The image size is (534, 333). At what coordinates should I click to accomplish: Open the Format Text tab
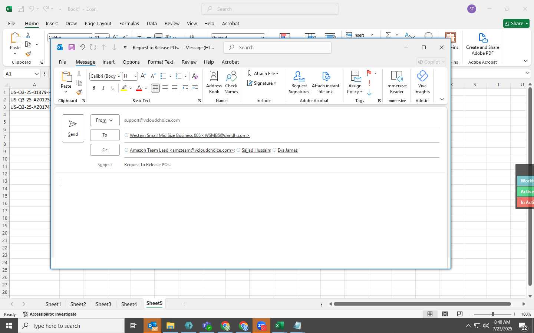click(x=161, y=62)
